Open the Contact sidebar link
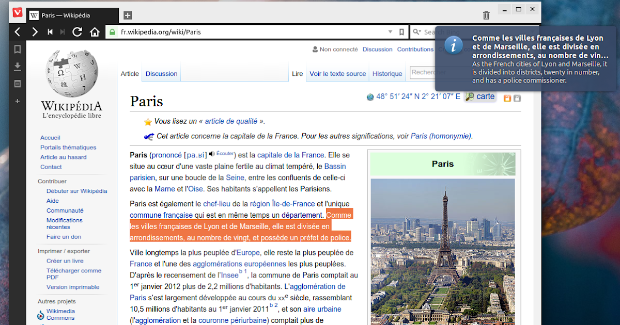The width and height of the screenshot is (620, 325). (51, 167)
